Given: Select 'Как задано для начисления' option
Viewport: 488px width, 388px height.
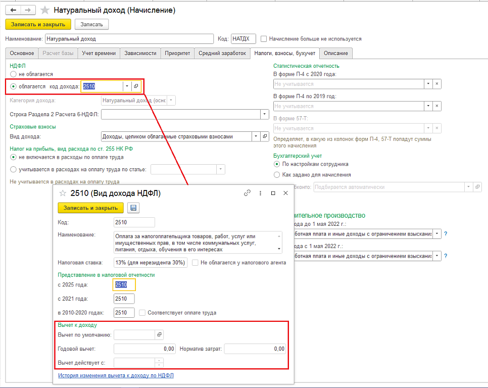Looking at the screenshot, I should [276, 175].
